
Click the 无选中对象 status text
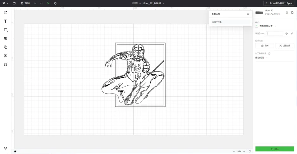[217, 22]
